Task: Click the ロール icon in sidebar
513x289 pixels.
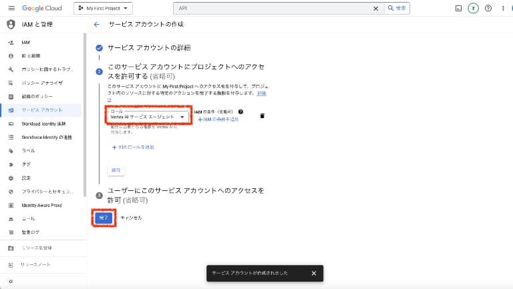Action: 11,219
